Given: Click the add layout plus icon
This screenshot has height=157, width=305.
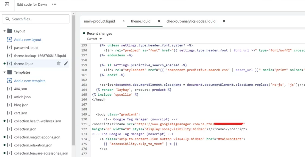Looking at the screenshot, I should pyautogui.click(x=10, y=39).
